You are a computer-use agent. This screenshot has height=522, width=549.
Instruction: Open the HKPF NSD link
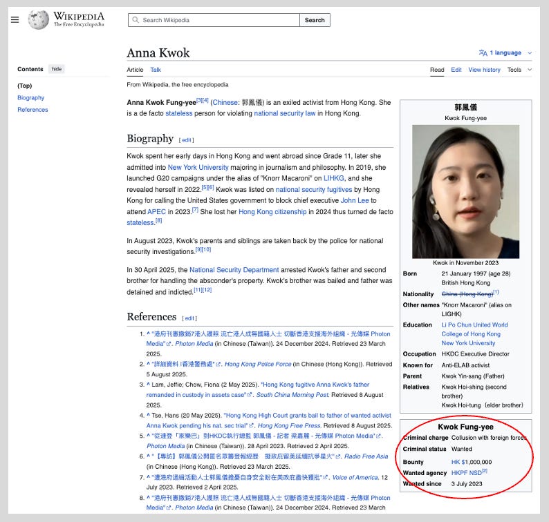tap(466, 473)
